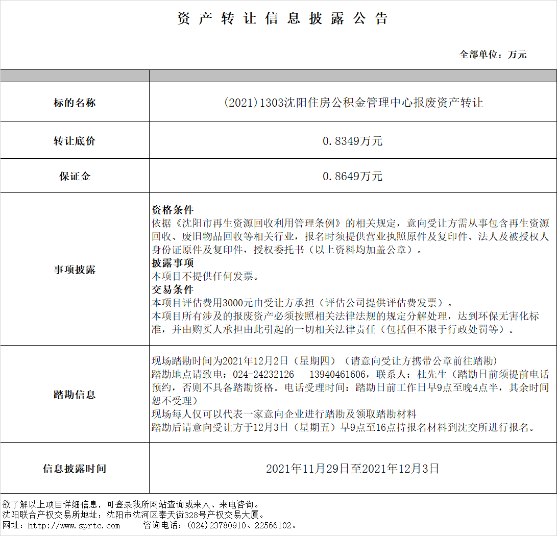
Task: Select the 事项披露 row header cell
Action: [75, 270]
